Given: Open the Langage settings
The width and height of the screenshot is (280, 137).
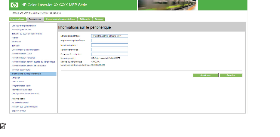Looking at the screenshot, I should 16,78.
